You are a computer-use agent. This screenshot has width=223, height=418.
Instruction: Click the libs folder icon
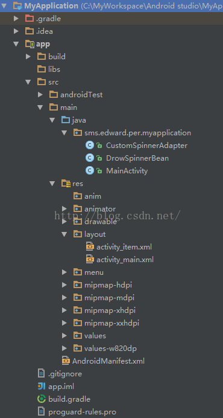point(42,69)
